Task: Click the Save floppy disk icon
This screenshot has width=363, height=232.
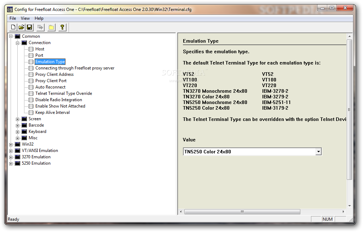Action: coord(29,28)
